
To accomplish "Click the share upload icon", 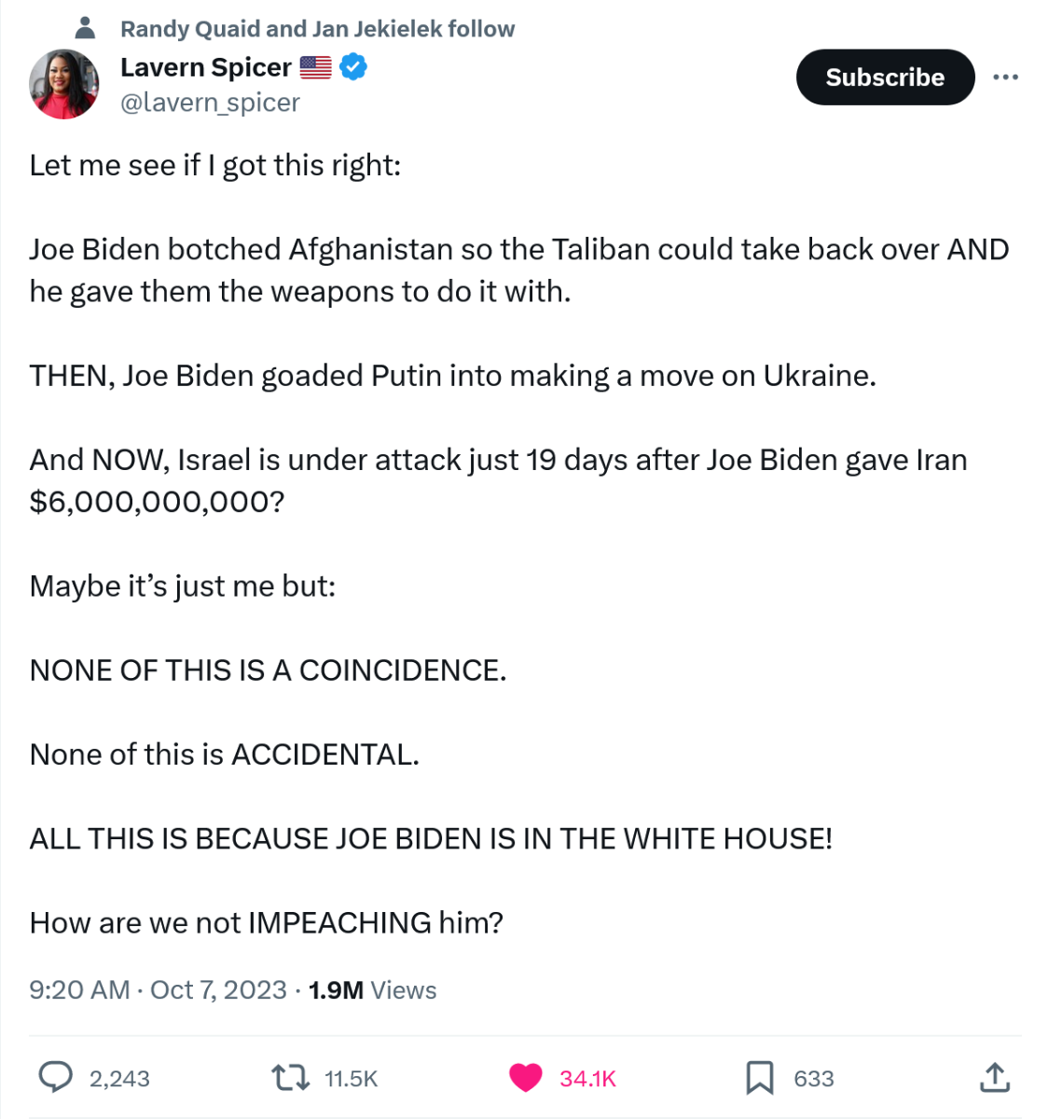I will (x=995, y=1077).
